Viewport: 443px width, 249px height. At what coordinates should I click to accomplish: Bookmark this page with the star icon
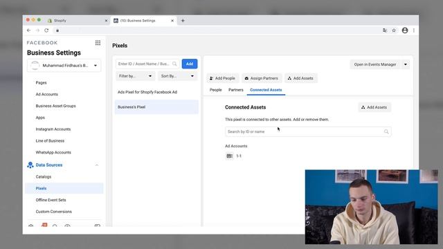[x=394, y=30]
